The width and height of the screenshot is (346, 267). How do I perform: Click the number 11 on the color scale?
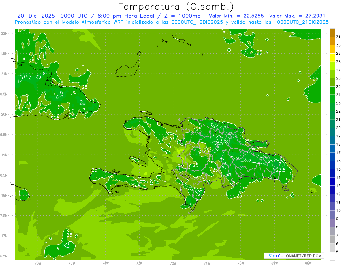(339, 202)
